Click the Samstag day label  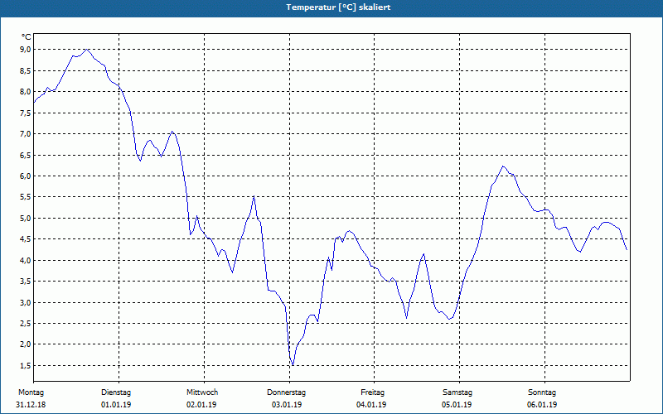pos(457,392)
